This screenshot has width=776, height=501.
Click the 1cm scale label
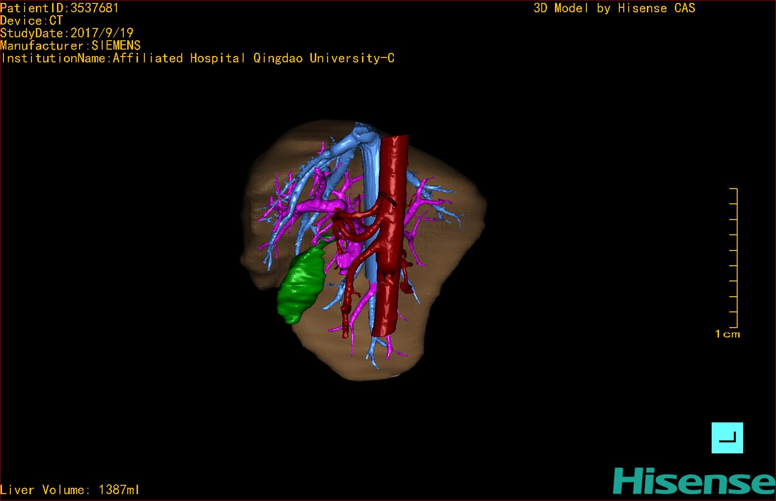[x=727, y=334]
